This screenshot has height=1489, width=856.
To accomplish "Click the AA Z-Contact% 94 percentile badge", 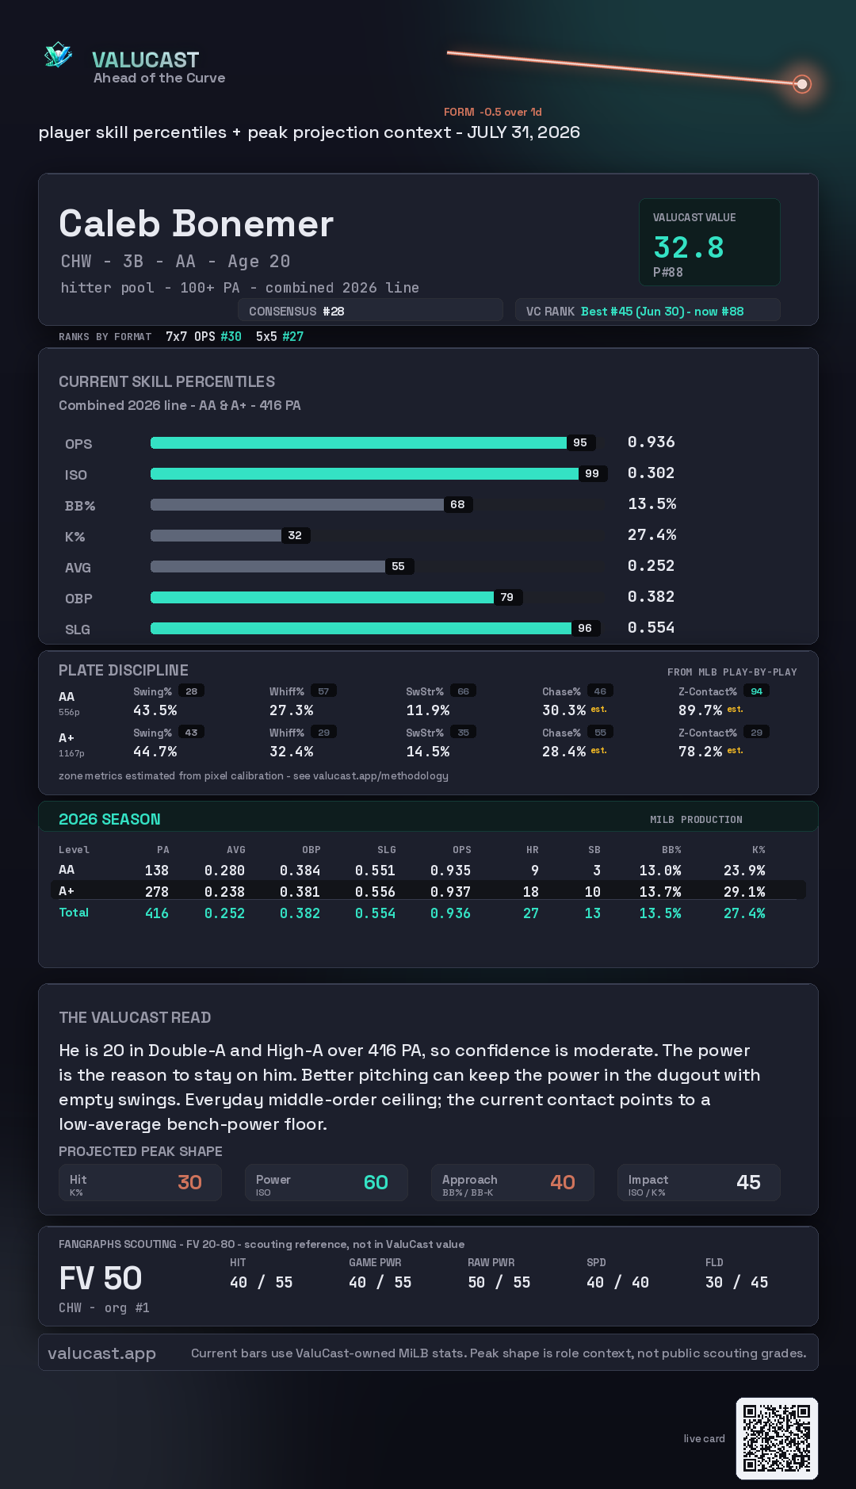I will (x=756, y=691).
